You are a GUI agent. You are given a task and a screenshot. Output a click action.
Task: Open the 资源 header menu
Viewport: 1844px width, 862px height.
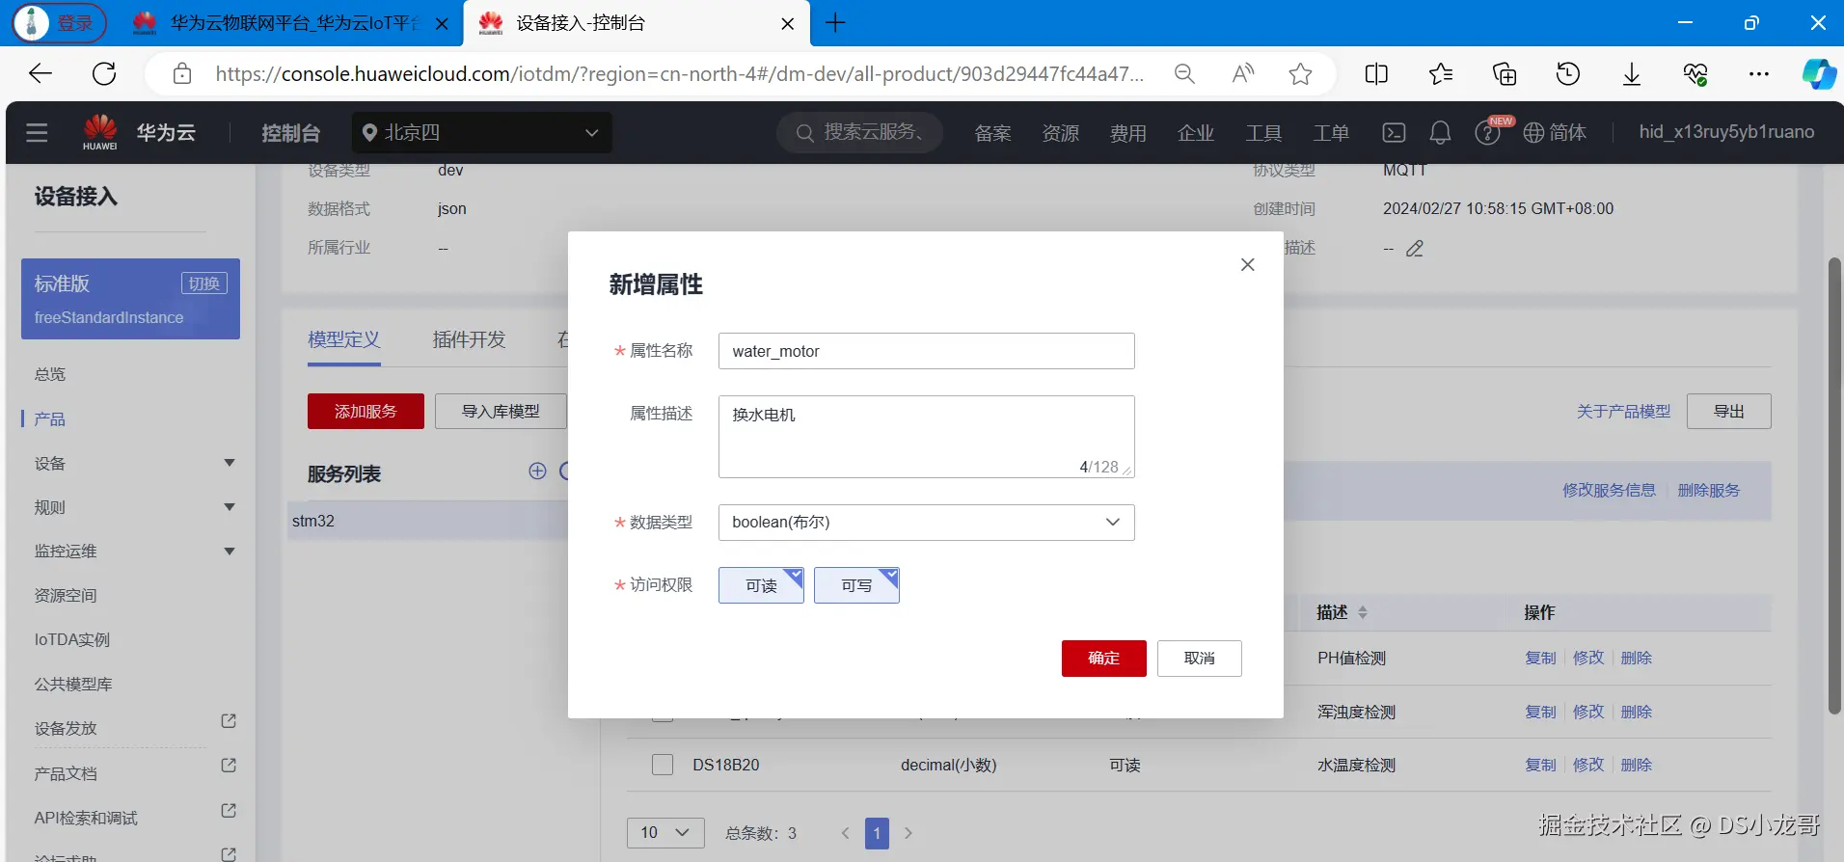[x=1060, y=133]
